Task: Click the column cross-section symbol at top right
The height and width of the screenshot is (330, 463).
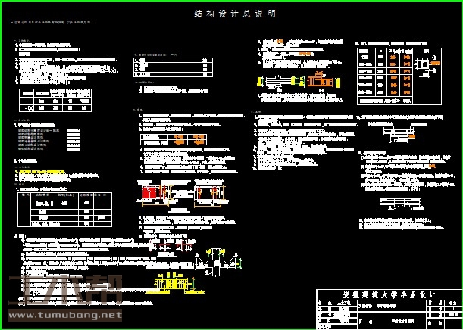Action: [x=433, y=64]
